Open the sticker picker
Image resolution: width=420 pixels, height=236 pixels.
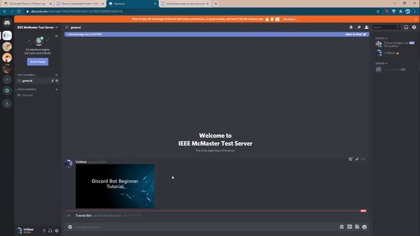(357, 227)
